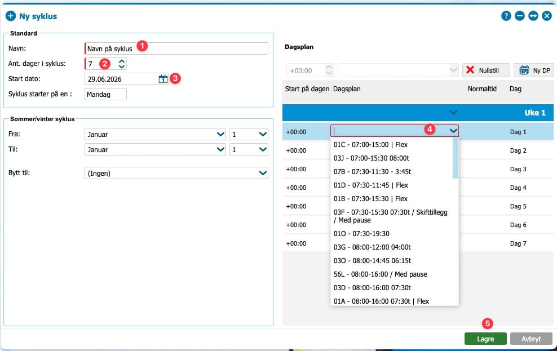Choose 03F Skifttillegg / Med pause option

390,216
